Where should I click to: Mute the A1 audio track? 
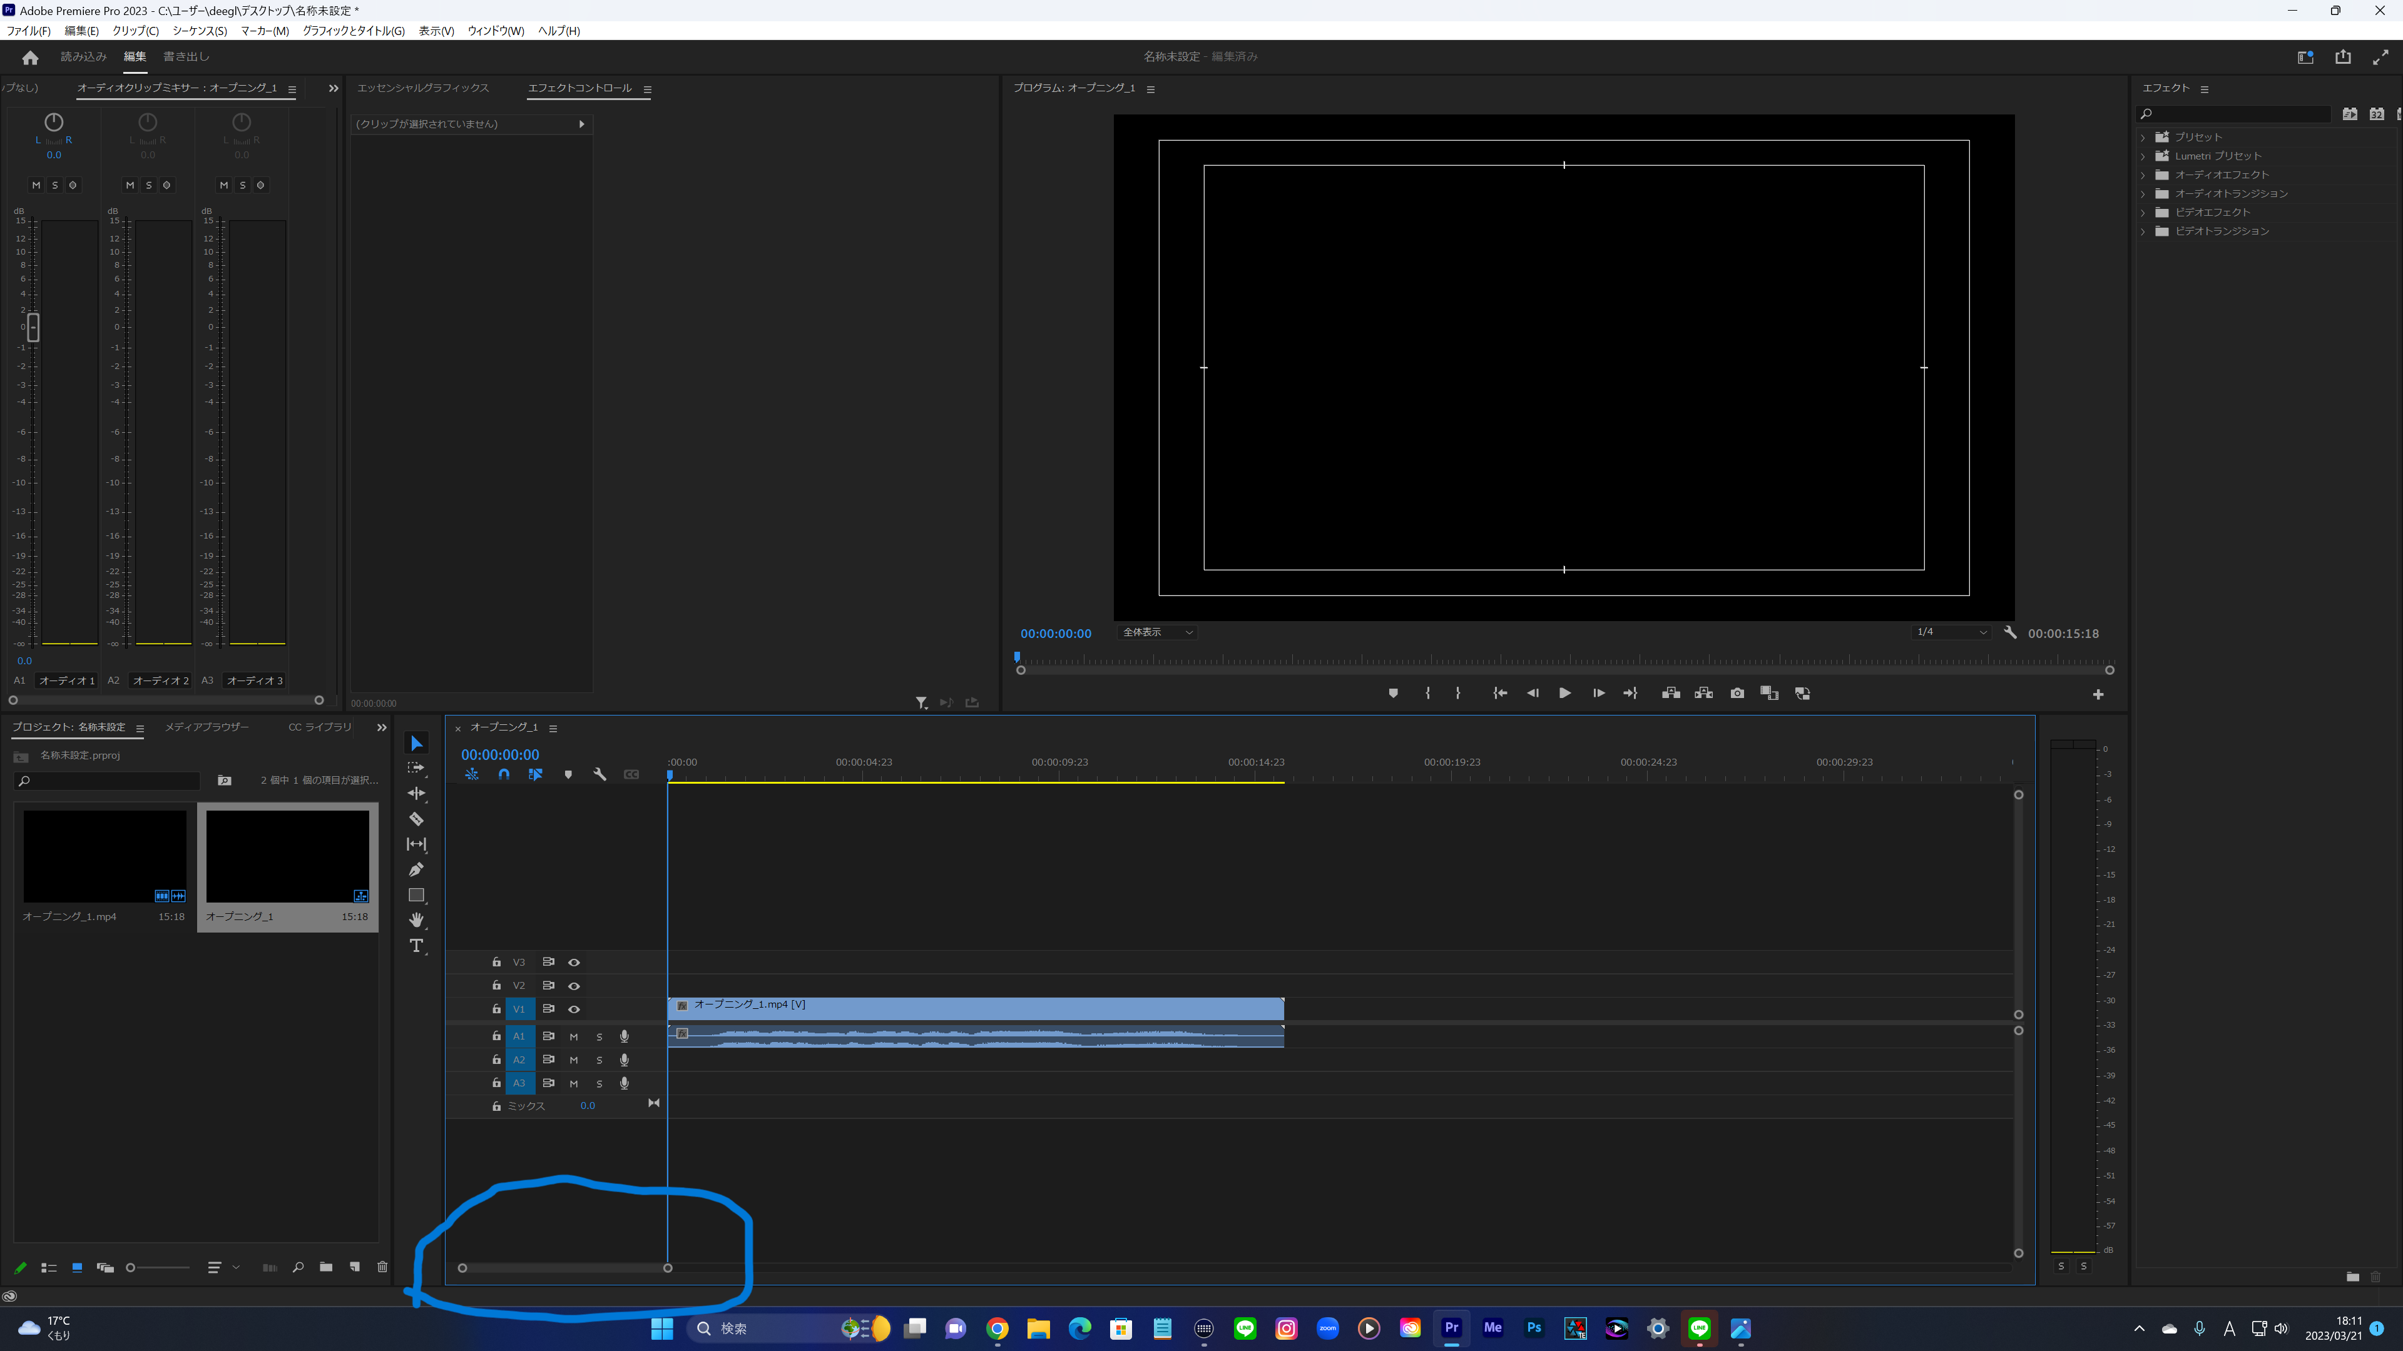[x=574, y=1036]
